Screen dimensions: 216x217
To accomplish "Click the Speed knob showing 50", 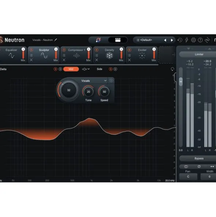I will (x=104, y=92).
